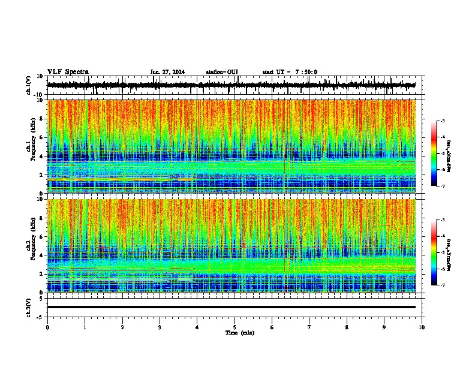Click time axis tick label "0"
This screenshot has width=475, height=367.
click(47, 327)
